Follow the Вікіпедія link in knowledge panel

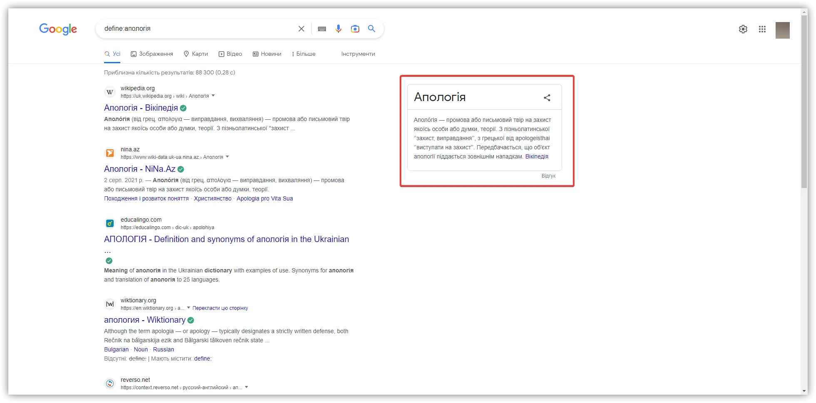pyautogui.click(x=537, y=157)
